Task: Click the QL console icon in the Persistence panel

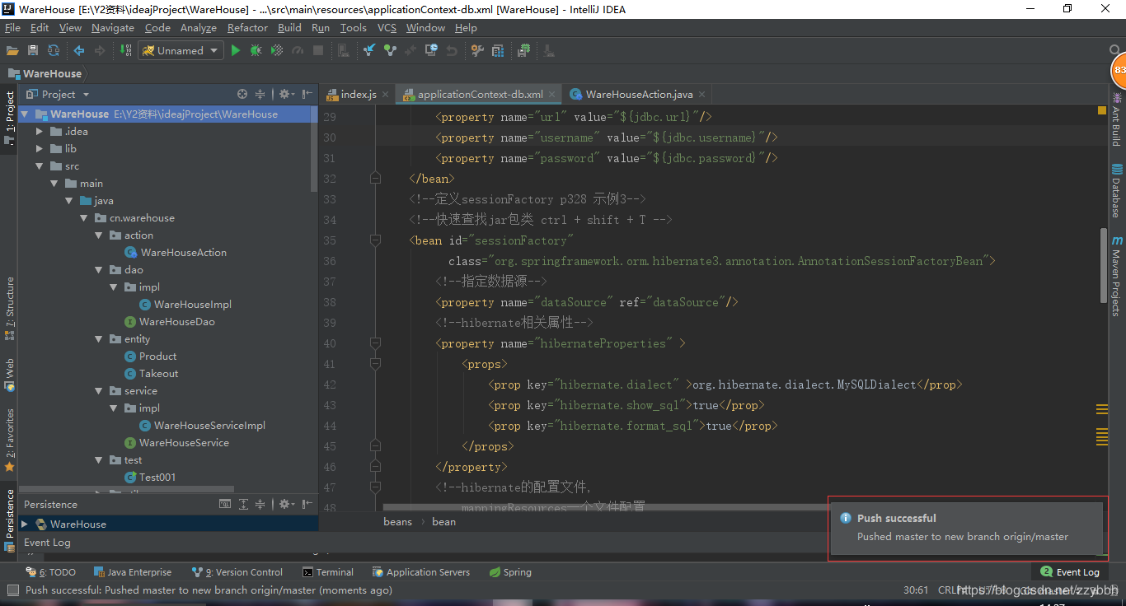Action: [x=225, y=504]
